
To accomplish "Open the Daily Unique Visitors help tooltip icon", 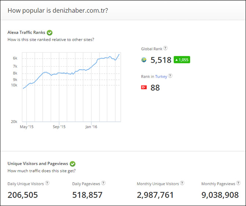I will (47, 183).
